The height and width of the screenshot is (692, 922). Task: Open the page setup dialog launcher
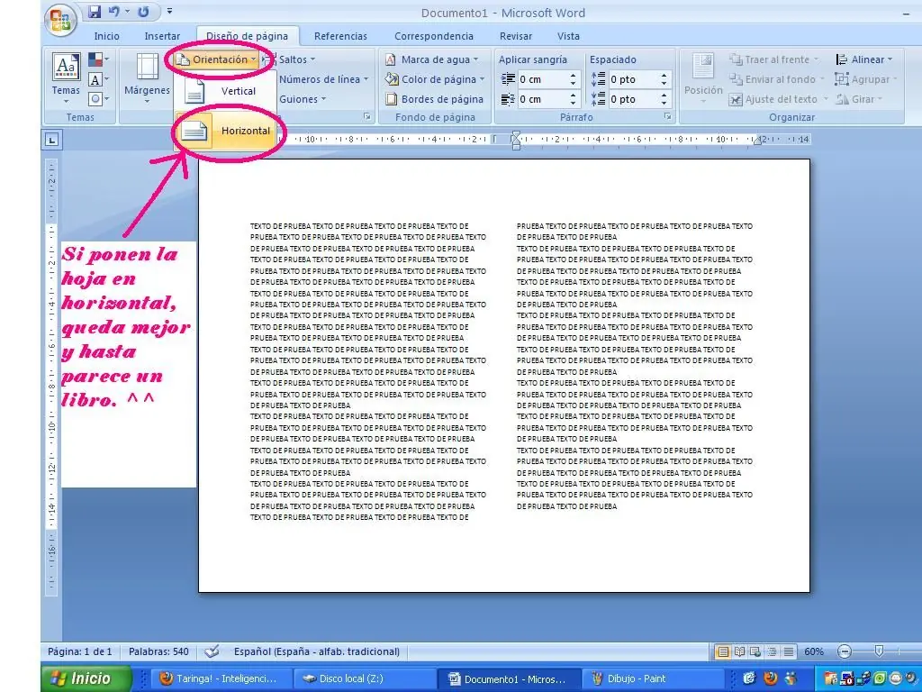[367, 116]
